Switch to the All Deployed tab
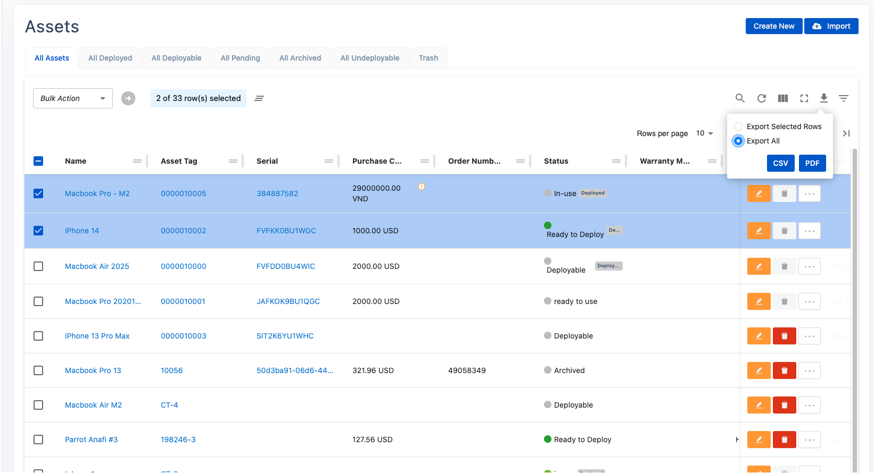This screenshot has height=473, width=874. click(x=110, y=58)
